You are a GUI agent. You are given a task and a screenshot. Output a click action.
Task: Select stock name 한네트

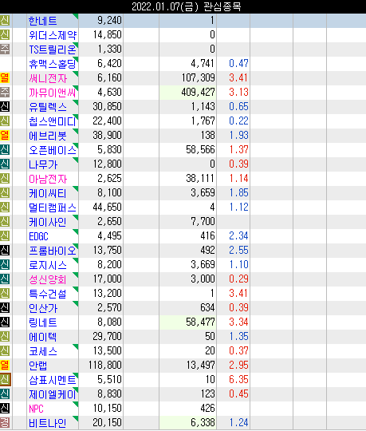tap(42, 21)
